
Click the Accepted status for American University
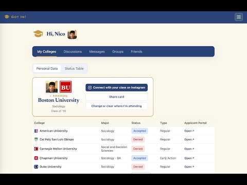pos(139,131)
